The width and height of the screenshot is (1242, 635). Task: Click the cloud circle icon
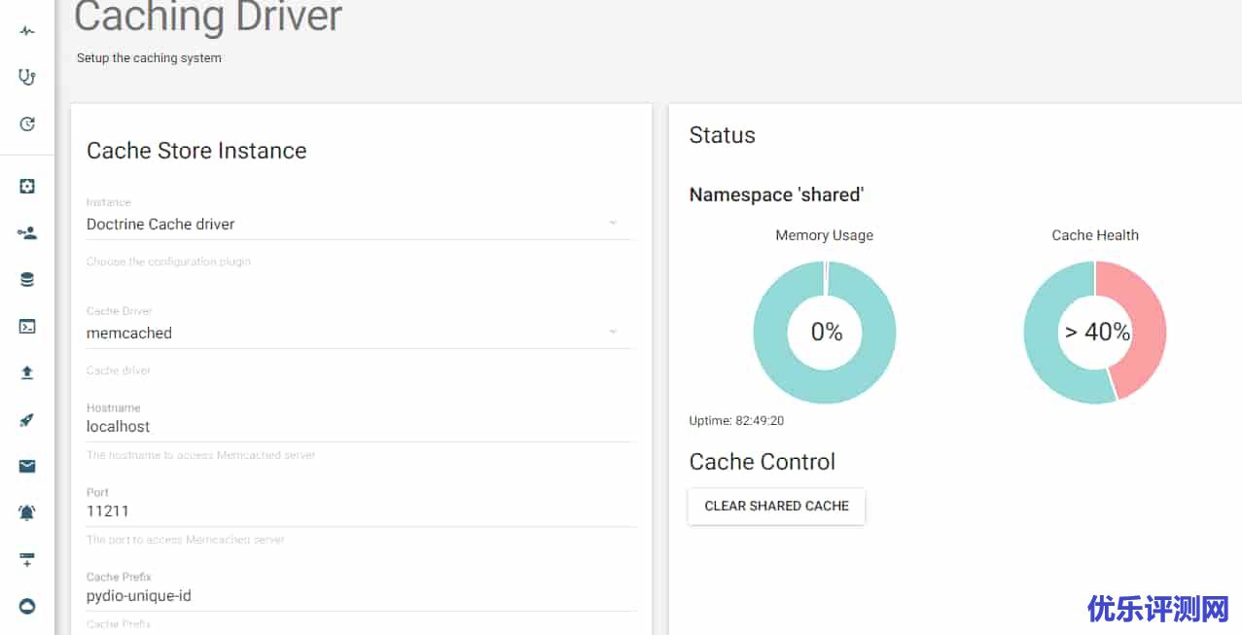tap(27, 606)
